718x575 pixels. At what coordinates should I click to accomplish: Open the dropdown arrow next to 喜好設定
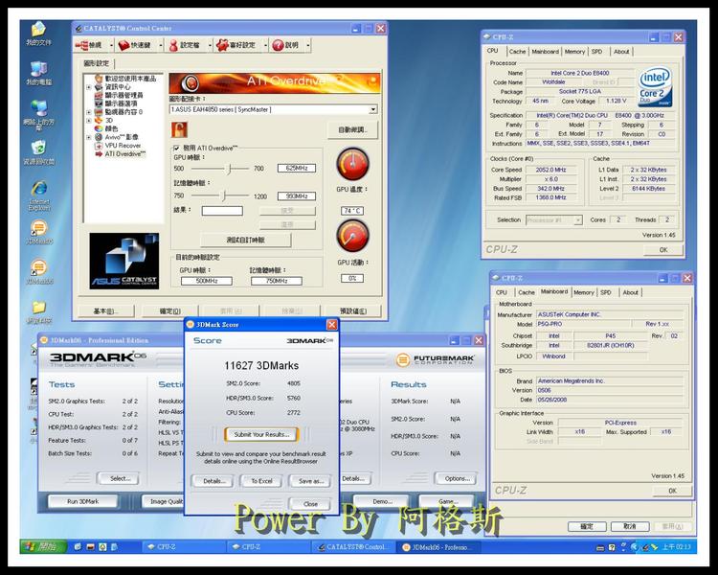coord(265,45)
